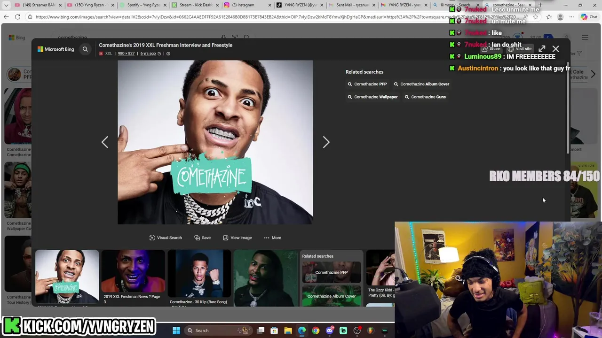Open Google Chrome from the taskbar
This screenshot has height=338, width=602.
point(316,330)
